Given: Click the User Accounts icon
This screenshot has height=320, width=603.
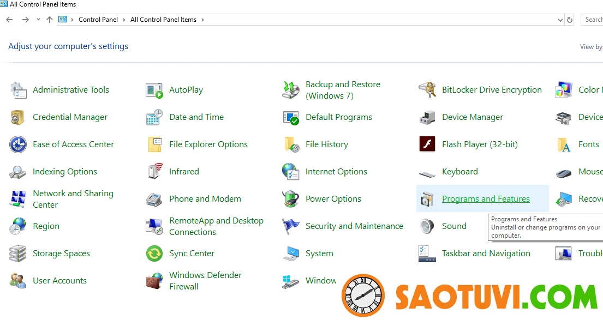Looking at the screenshot, I should (x=17, y=281).
